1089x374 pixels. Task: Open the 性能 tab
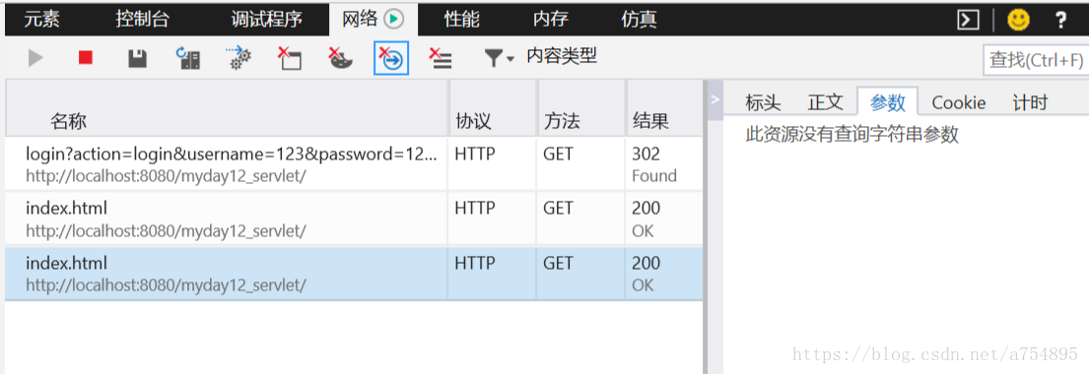(462, 20)
